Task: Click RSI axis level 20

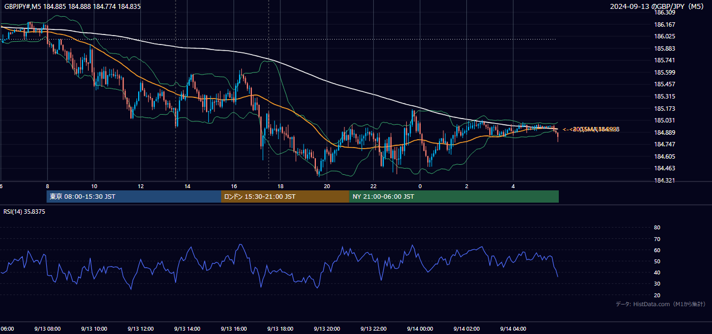Action: click(657, 295)
